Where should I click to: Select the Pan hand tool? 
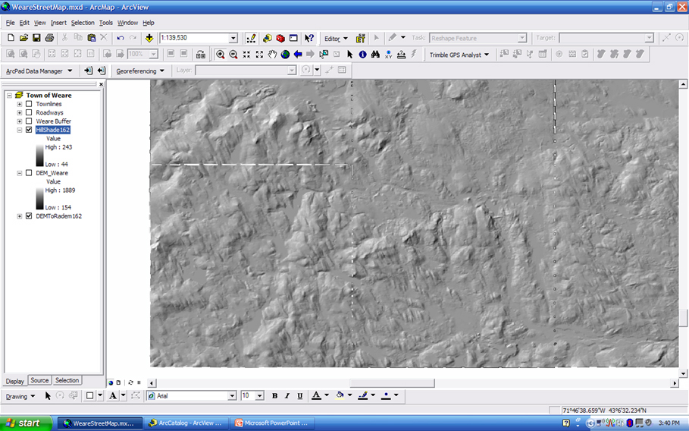point(272,55)
